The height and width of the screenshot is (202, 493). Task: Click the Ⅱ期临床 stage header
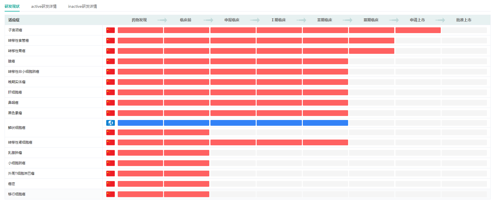325,20
